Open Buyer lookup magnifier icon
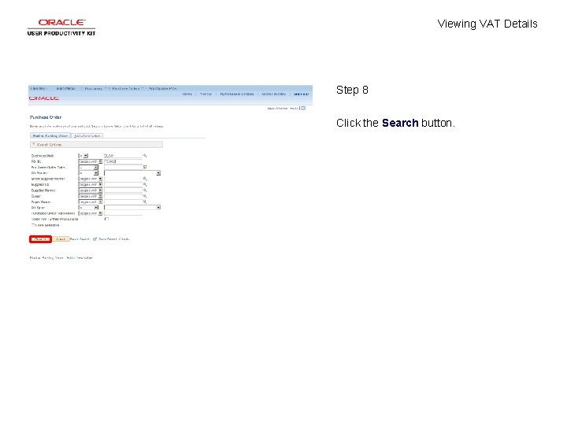The image size is (567, 425). pyautogui.click(x=145, y=196)
